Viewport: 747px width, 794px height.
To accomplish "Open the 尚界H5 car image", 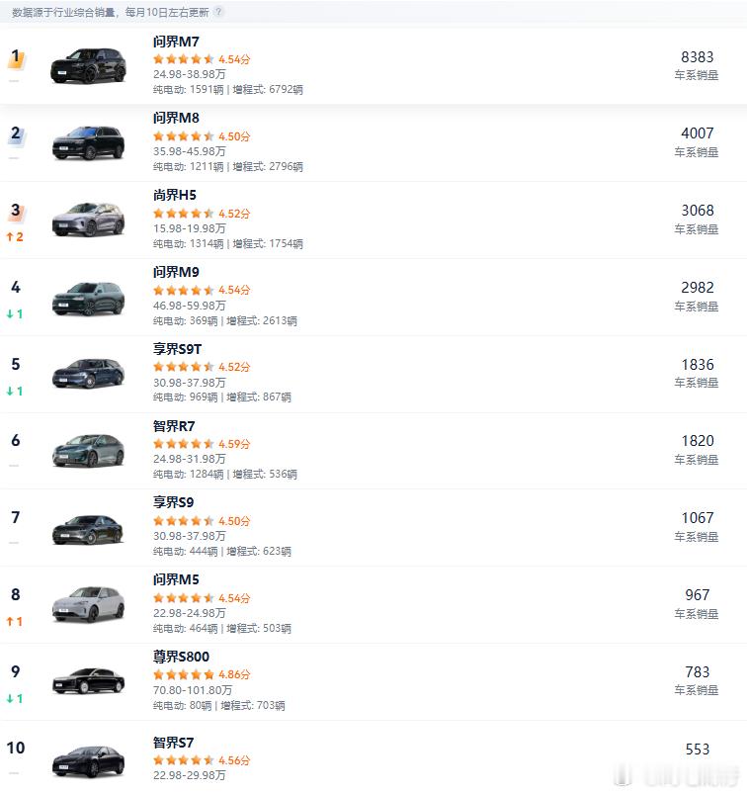I will pos(88,220).
